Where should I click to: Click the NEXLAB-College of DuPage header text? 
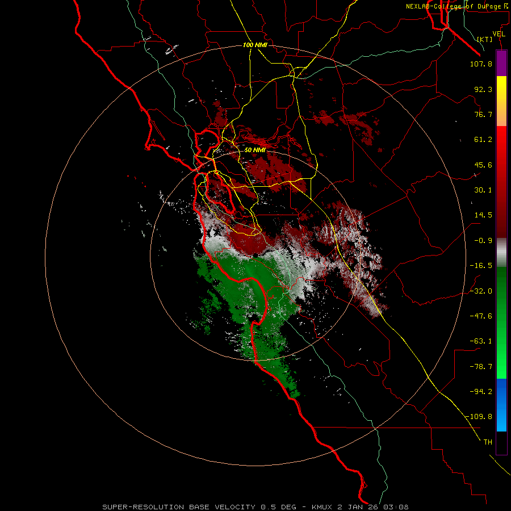[x=456, y=6]
